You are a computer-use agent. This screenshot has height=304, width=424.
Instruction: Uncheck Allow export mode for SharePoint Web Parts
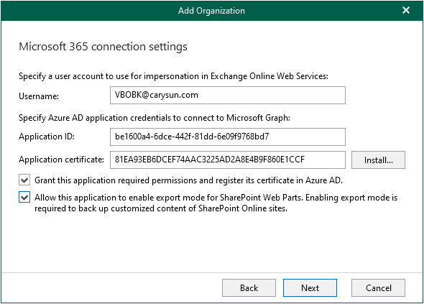[24, 197]
